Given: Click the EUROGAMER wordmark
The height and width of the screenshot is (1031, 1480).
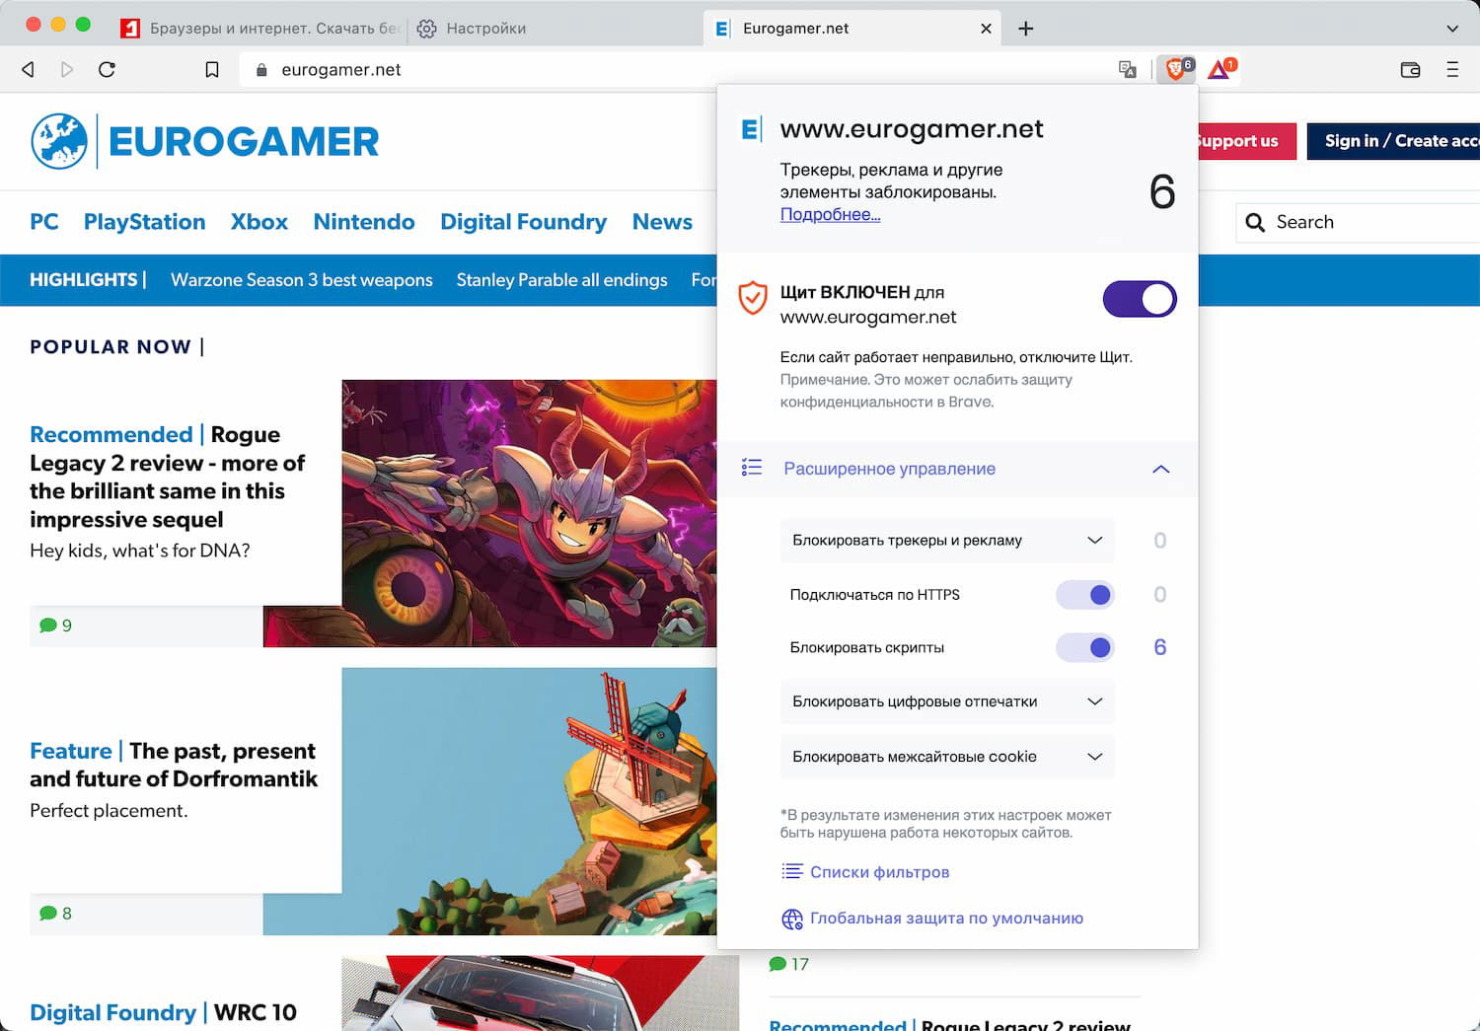Looking at the screenshot, I should 244,141.
